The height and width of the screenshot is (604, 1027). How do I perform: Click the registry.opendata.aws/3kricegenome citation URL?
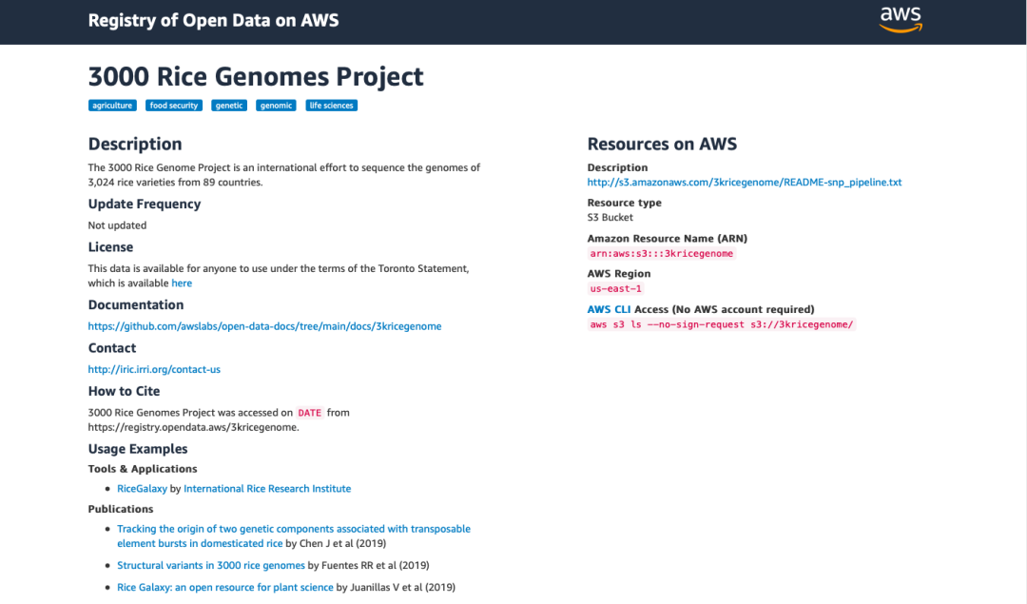coord(193,427)
